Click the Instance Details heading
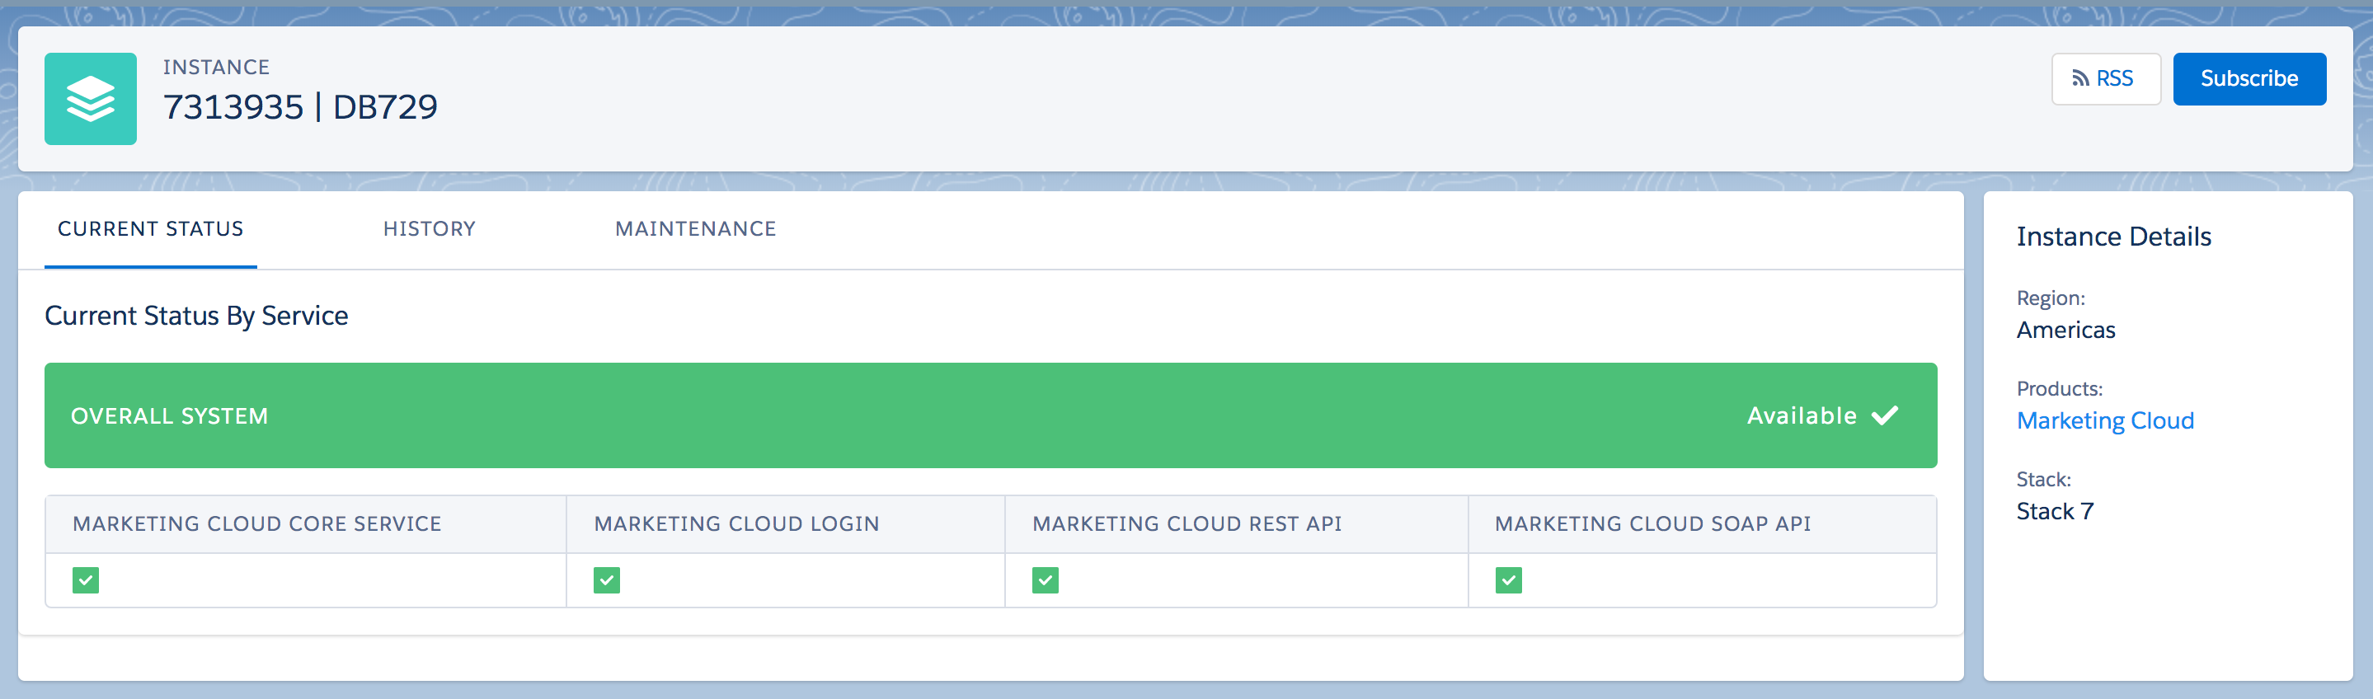 (2113, 237)
